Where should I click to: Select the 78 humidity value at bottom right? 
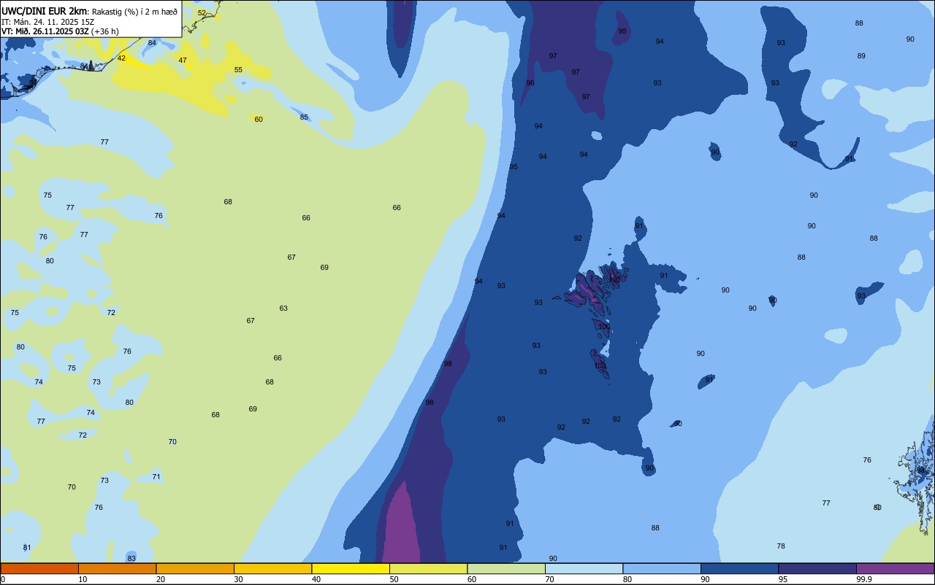[x=781, y=546]
